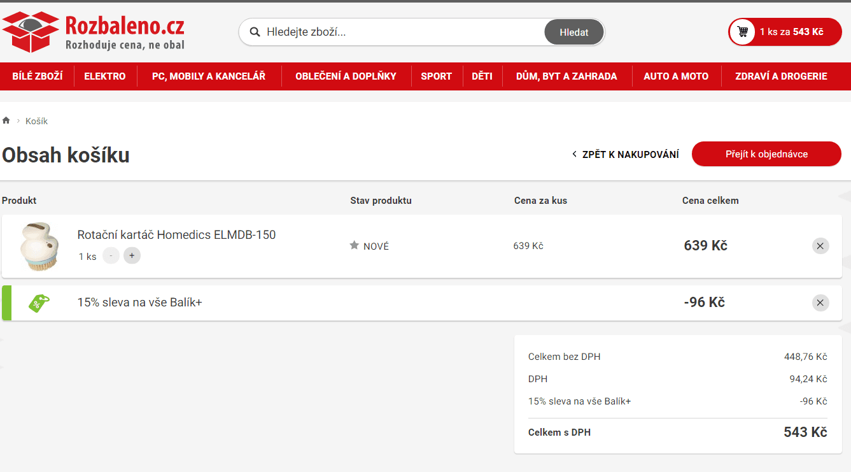Decrease product quantity with minus button
The width and height of the screenshot is (851, 472).
click(111, 255)
